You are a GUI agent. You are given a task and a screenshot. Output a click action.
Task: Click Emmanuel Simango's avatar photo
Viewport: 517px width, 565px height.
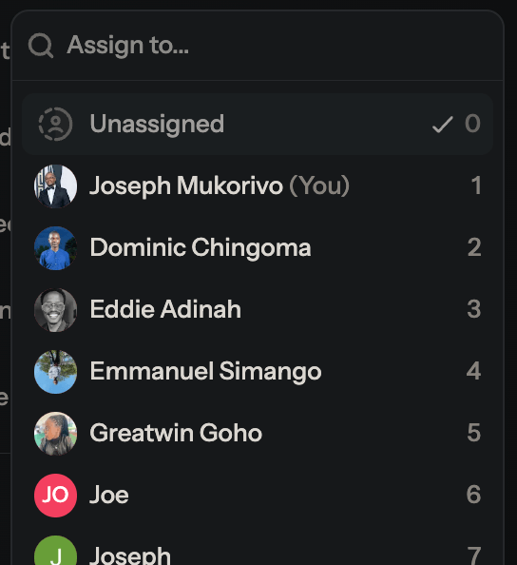[55, 372]
